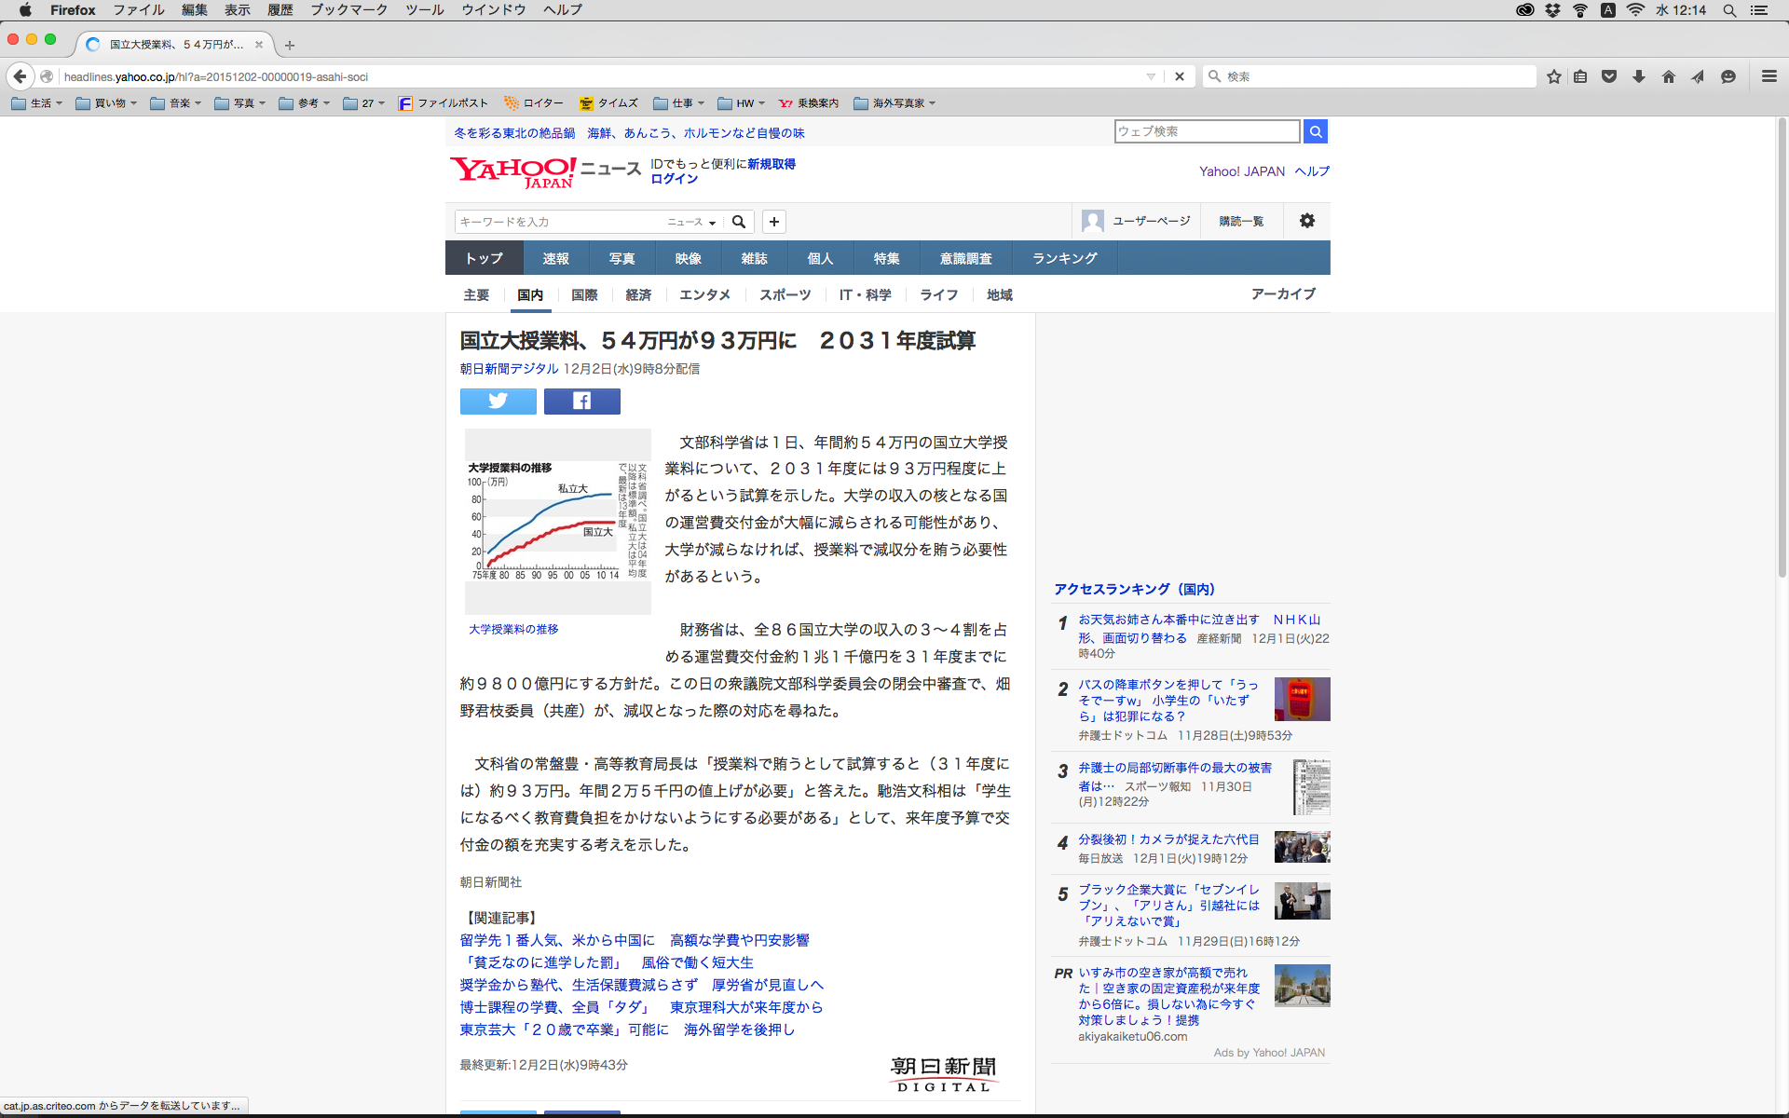Click the bookmark star icon
Screen dimensions: 1789x1118
click(1553, 76)
